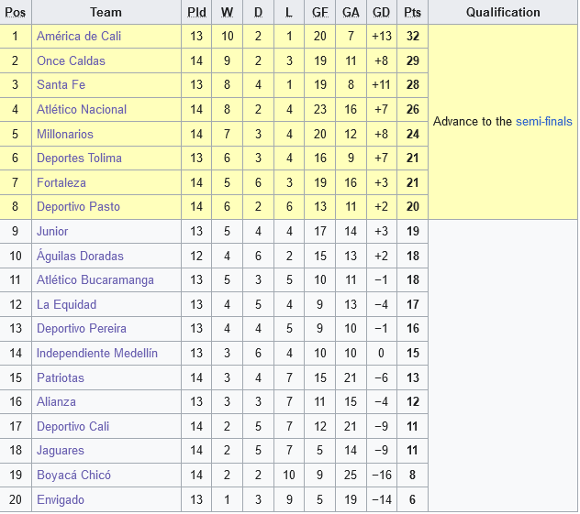This screenshot has height=514, width=580.
Task: Click the Once Caldas team link
Action: (71, 60)
